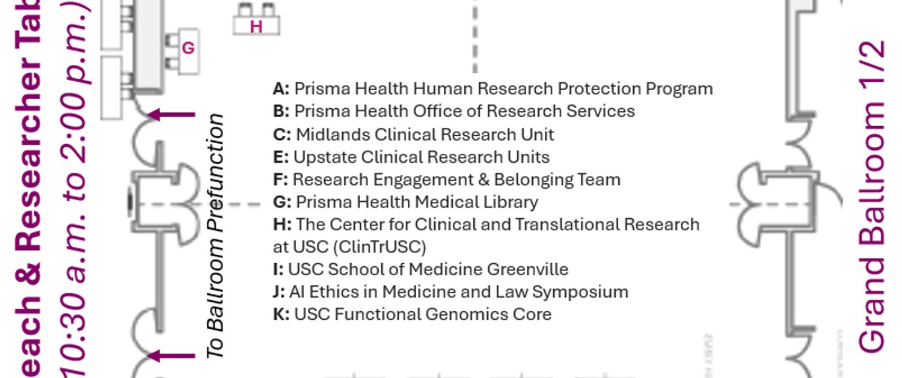Image resolution: width=902 pixels, height=378 pixels.
Task: Select legend entry G: Prisma Health Medical Library
Action: pyautogui.click(x=405, y=202)
